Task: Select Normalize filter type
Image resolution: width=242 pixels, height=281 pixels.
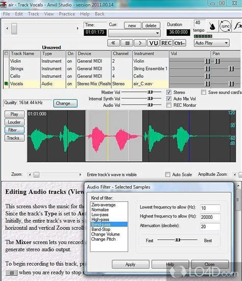Action: click(100, 210)
